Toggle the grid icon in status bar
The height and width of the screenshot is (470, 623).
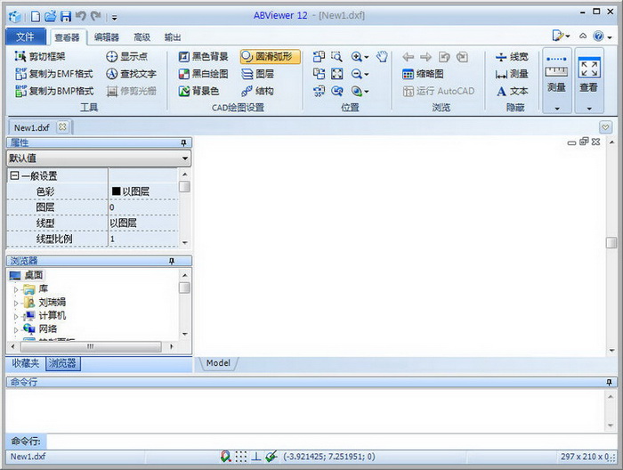coord(241,457)
